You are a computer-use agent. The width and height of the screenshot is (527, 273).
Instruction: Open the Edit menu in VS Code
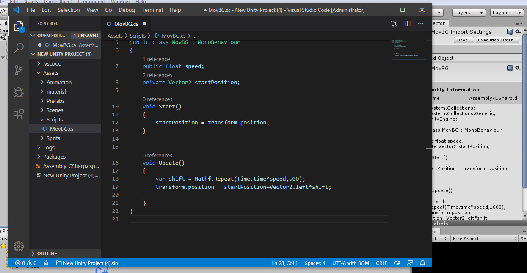(x=46, y=10)
